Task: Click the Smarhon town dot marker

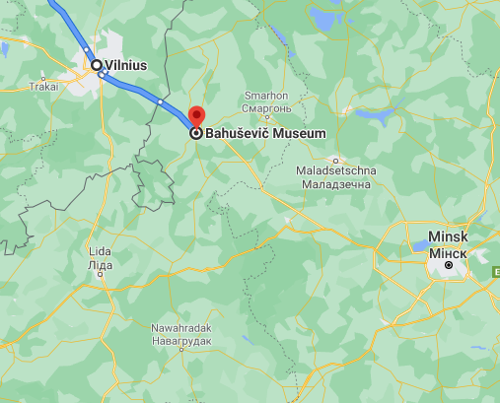Action: [267, 117]
